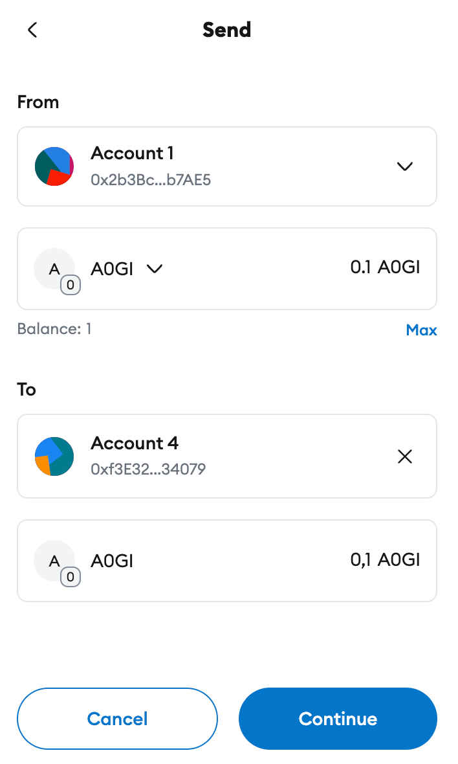Clear the Account 4 recipient with the X
458x764 pixels.
coord(404,456)
